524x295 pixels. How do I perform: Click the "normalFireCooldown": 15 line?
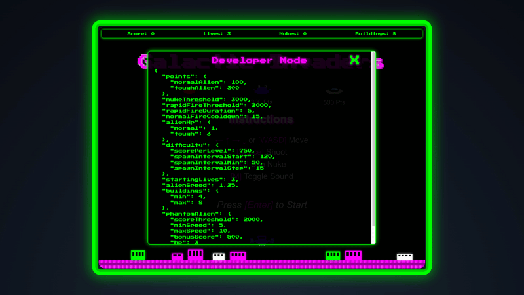(x=212, y=117)
